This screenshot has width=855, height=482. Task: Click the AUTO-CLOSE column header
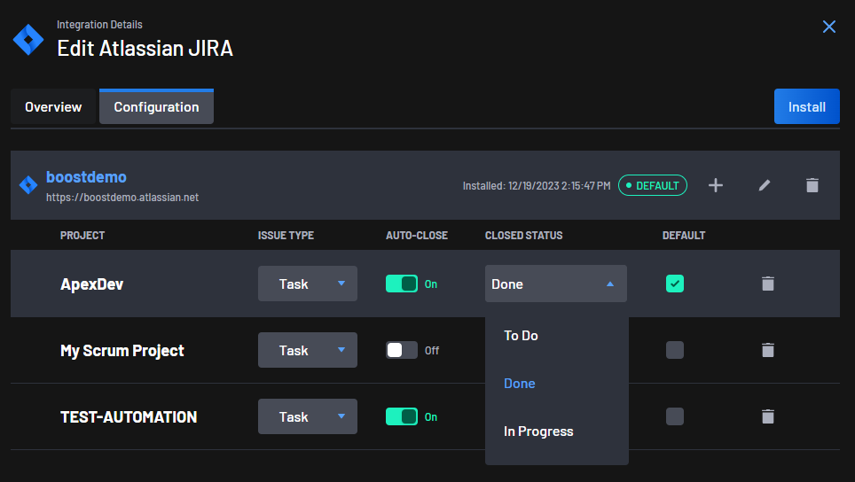tap(417, 236)
